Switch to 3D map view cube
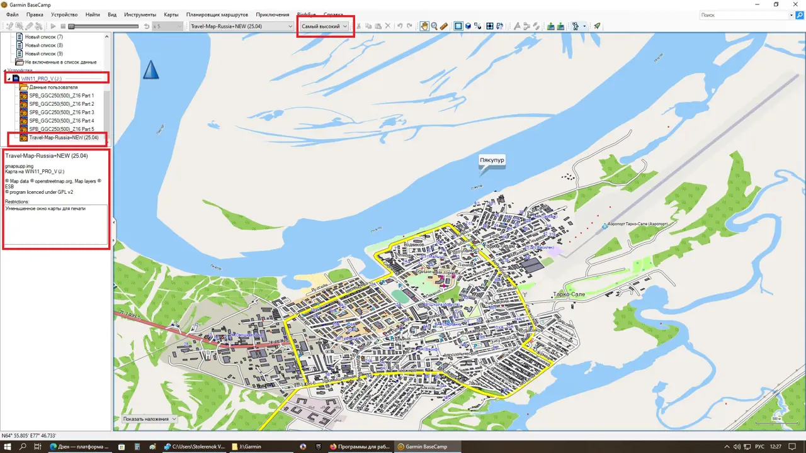 click(468, 26)
